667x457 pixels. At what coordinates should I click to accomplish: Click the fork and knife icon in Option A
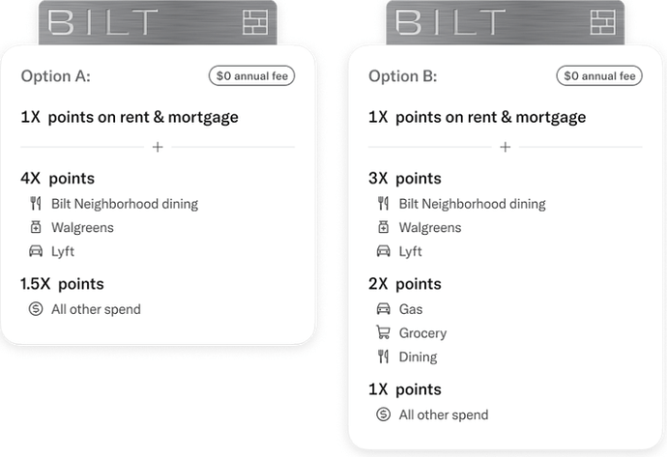(36, 204)
